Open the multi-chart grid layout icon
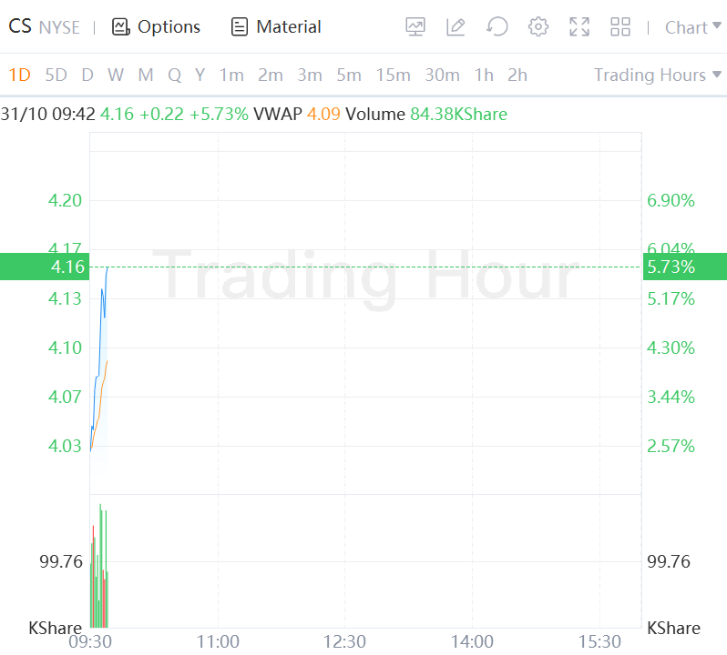 pos(620,27)
